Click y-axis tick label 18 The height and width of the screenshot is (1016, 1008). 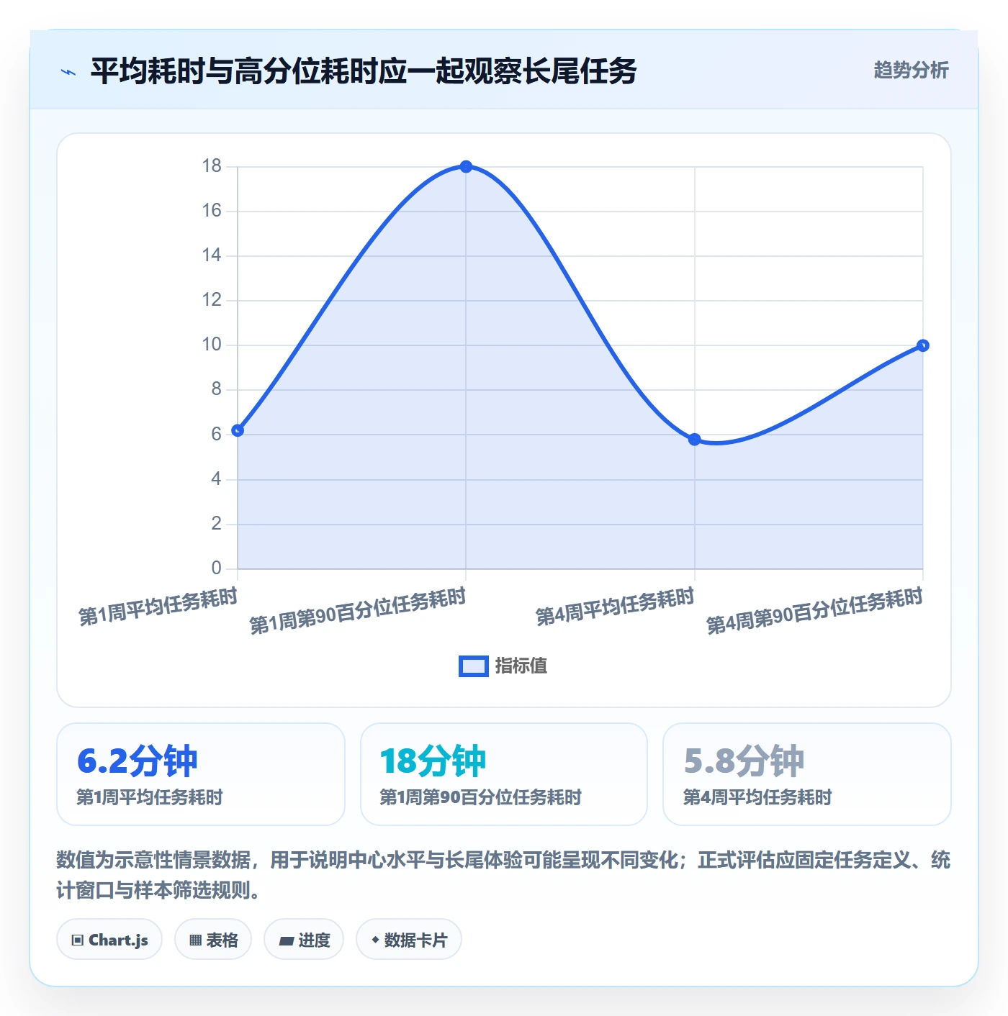pos(212,166)
